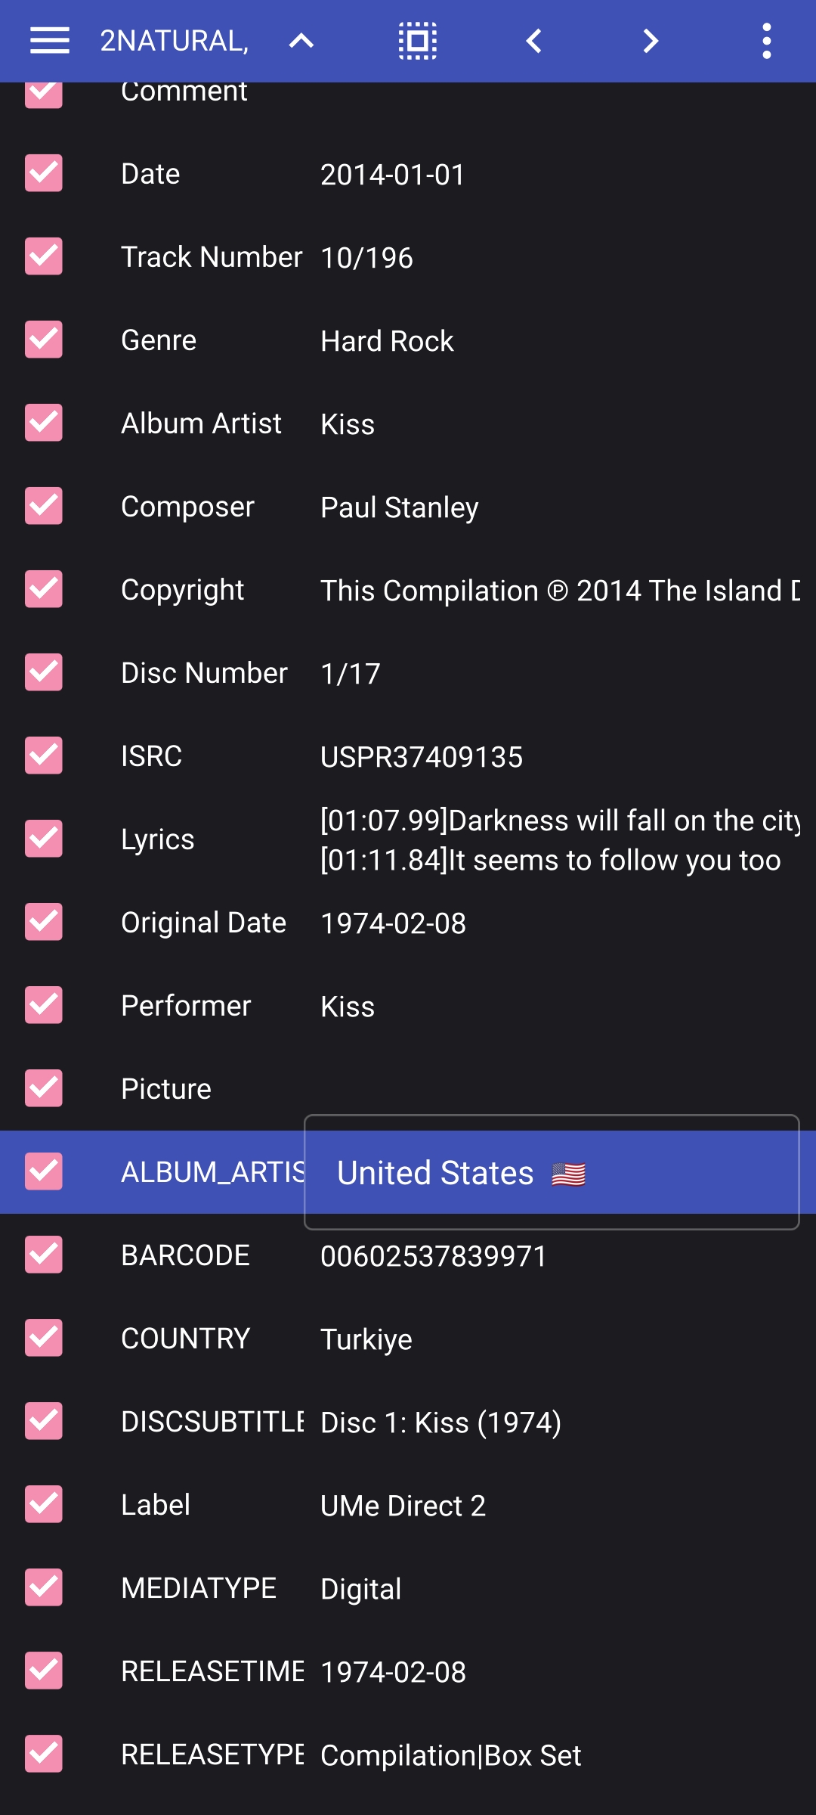Toggle the Genre field checkbox

pos(44,340)
